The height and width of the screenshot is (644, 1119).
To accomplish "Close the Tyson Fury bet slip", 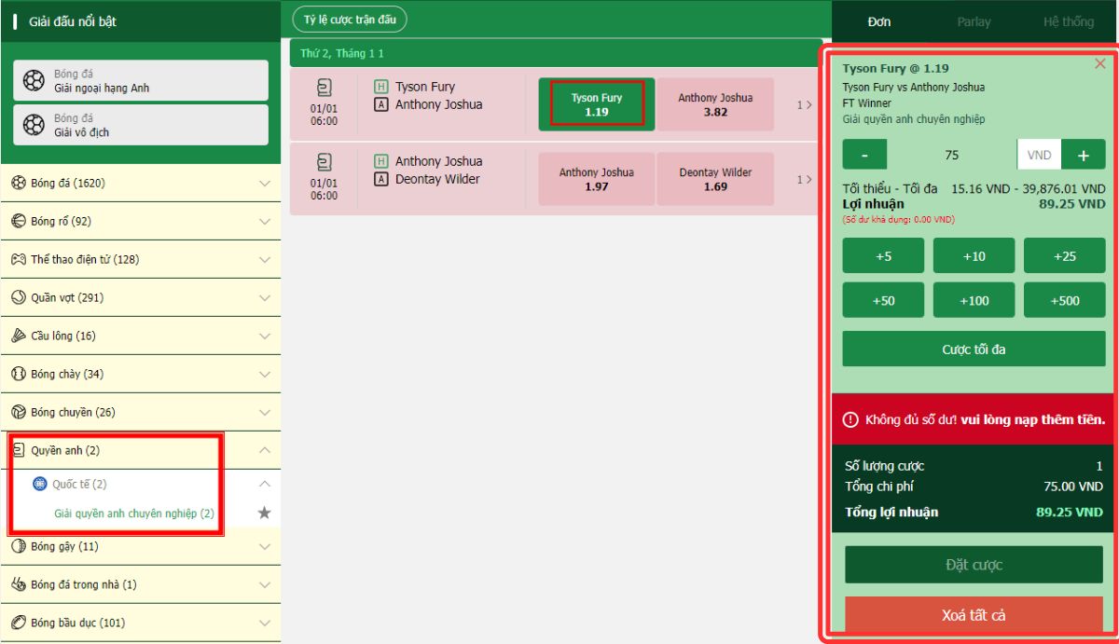I will (x=1100, y=64).
